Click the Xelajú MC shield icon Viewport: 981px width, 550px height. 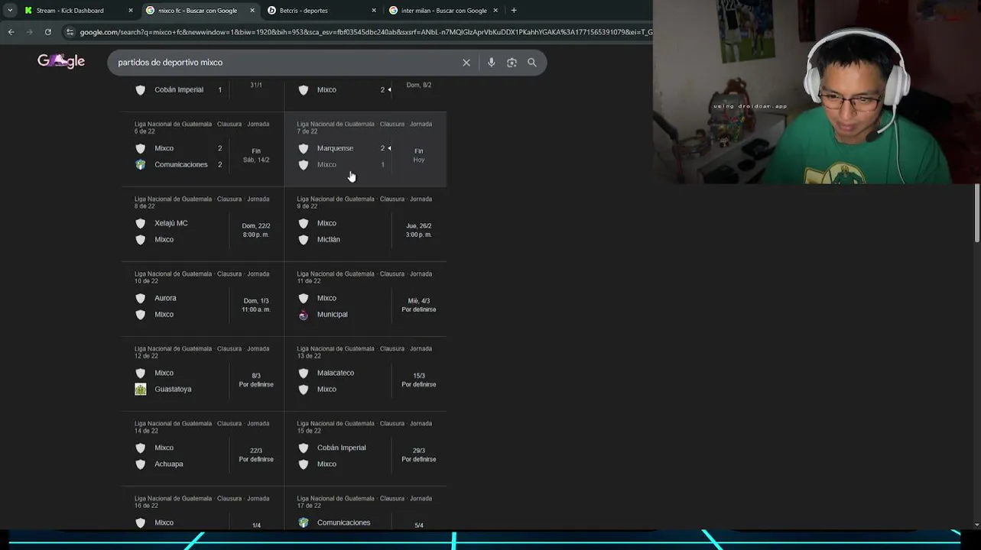[140, 224]
